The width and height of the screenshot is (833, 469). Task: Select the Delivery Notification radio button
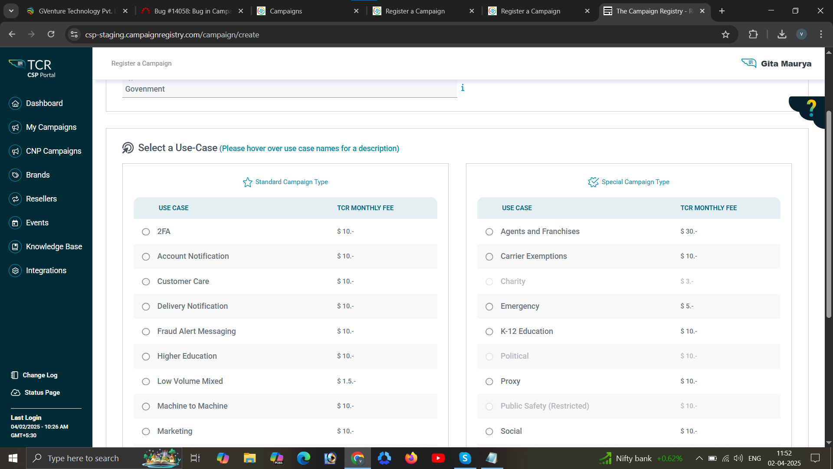coord(146,307)
